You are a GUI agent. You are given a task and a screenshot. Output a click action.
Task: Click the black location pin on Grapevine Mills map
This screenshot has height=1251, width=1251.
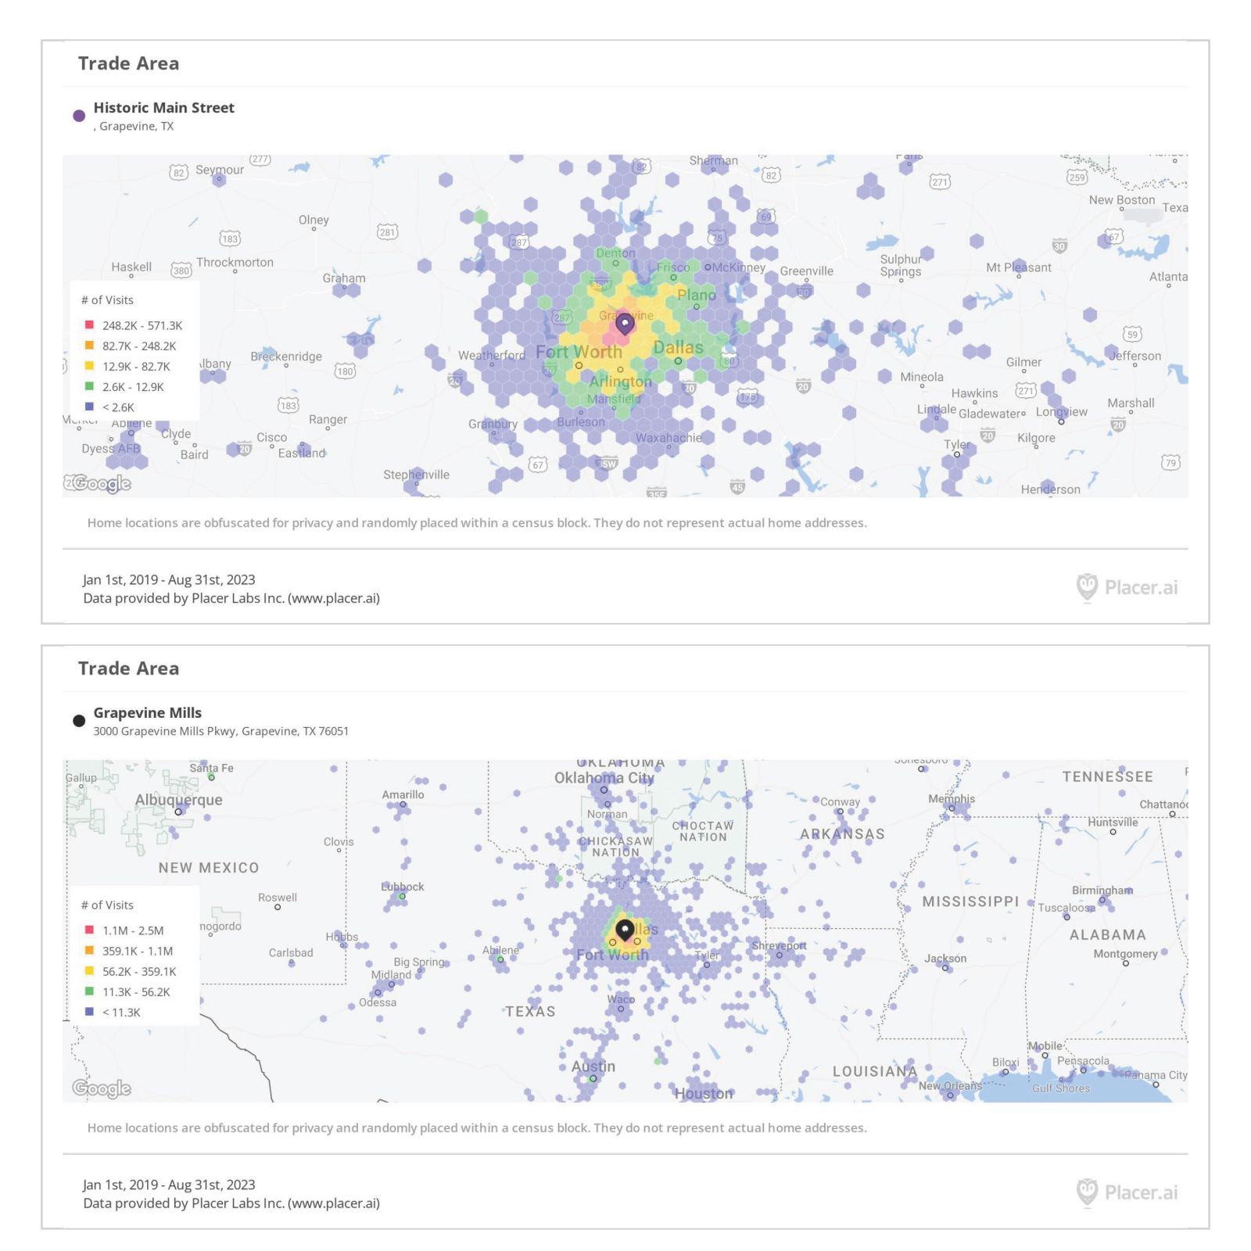click(625, 930)
